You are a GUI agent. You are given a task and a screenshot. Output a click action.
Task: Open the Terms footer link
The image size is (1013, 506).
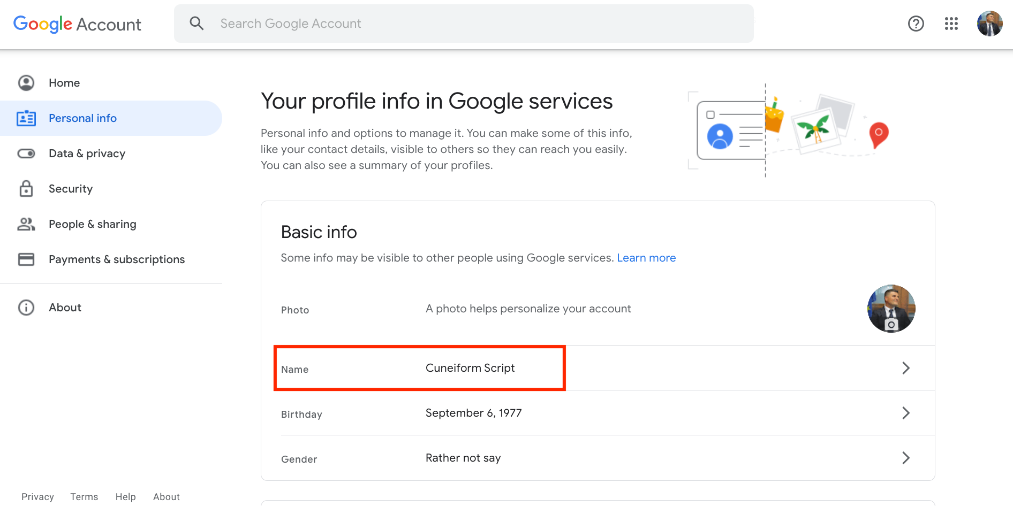click(x=84, y=497)
